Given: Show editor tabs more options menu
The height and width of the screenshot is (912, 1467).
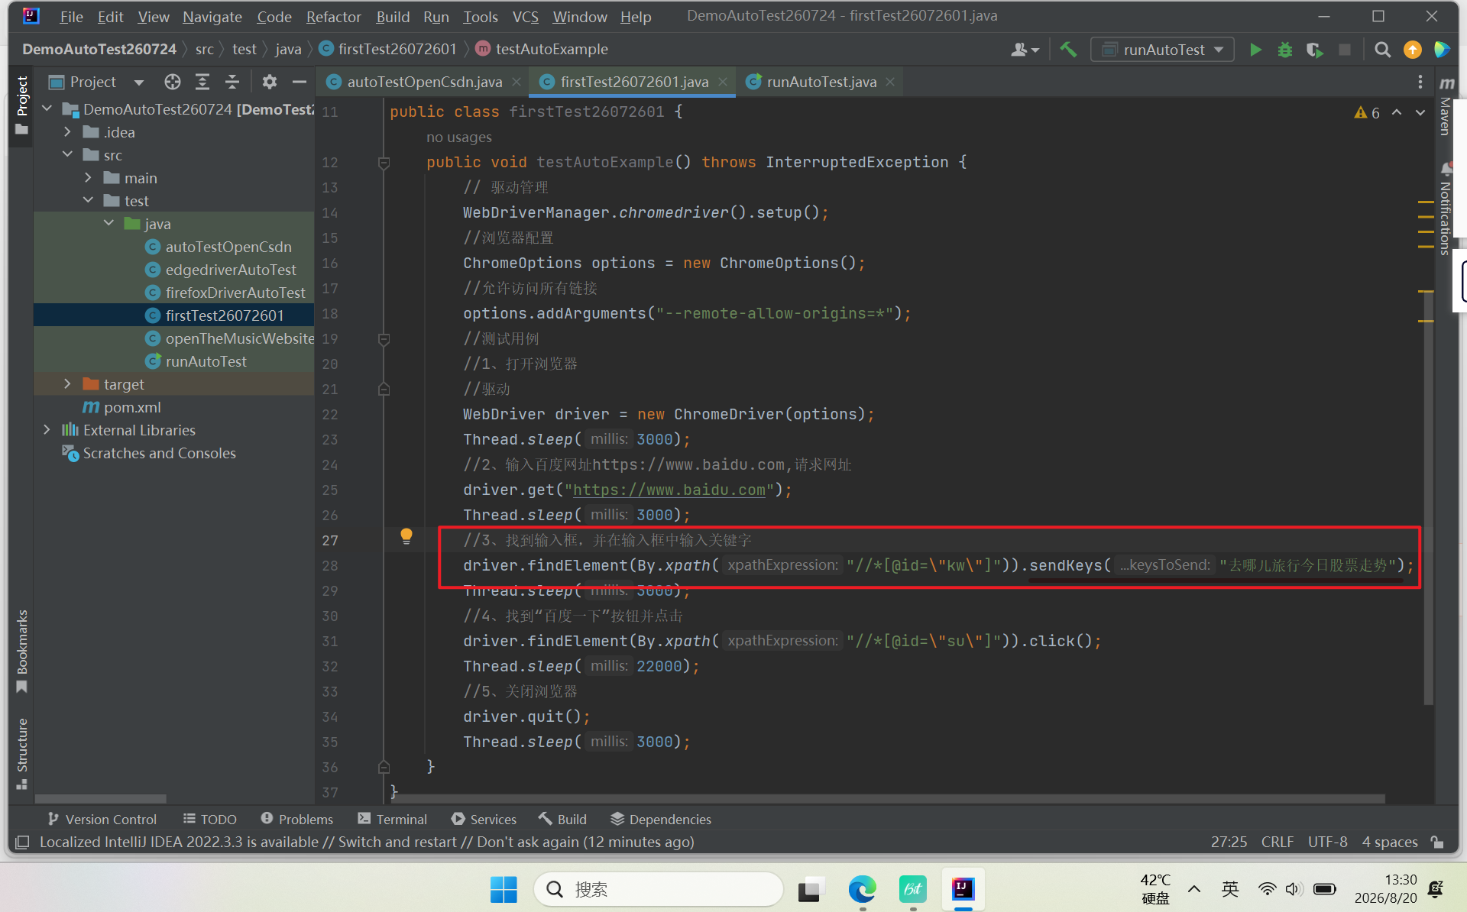Looking at the screenshot, I should pyautogui.click(x=1420, y=82).
